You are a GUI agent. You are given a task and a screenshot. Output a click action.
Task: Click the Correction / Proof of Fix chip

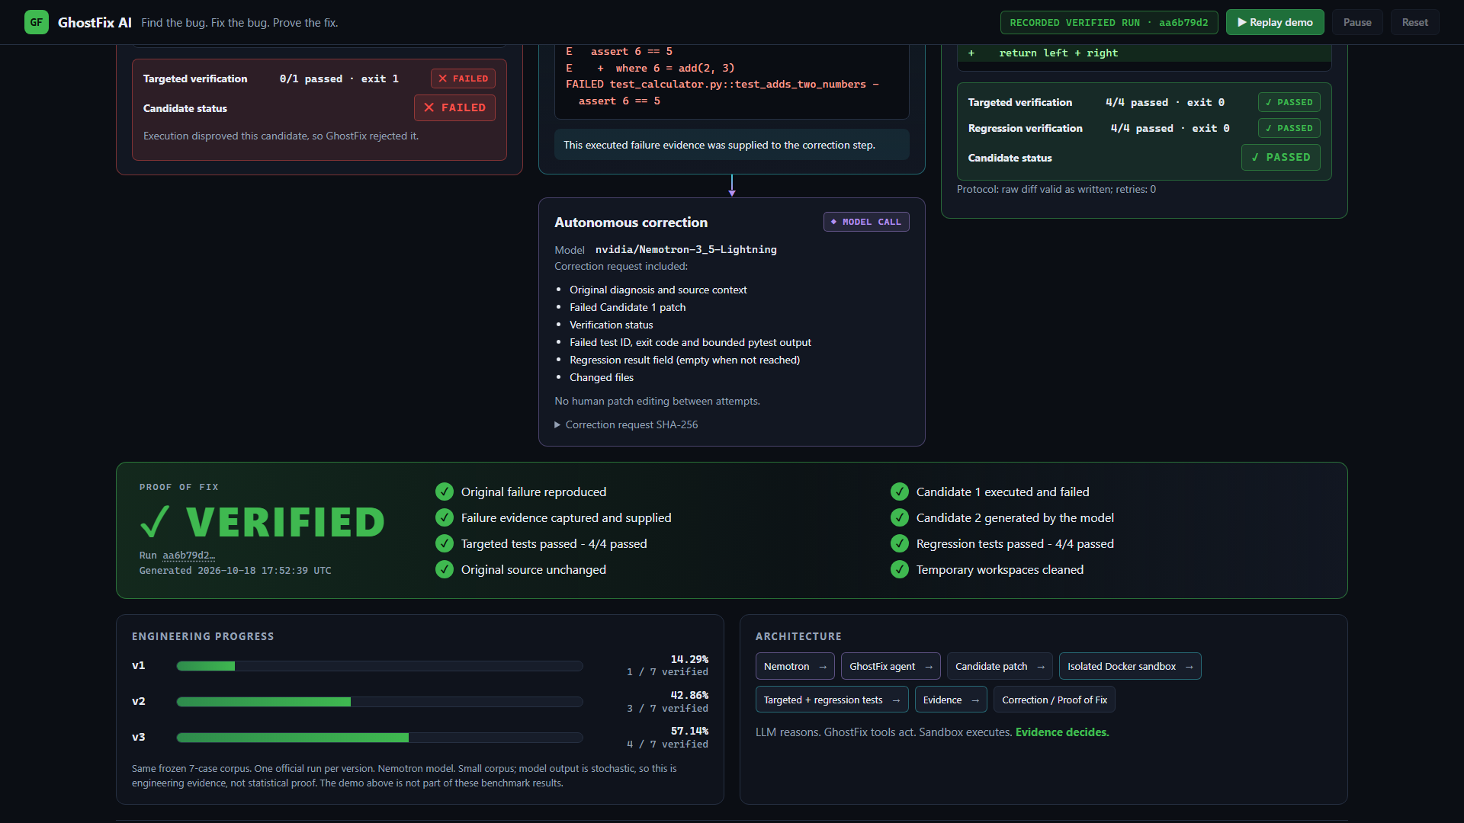(x=1054, y=700)
